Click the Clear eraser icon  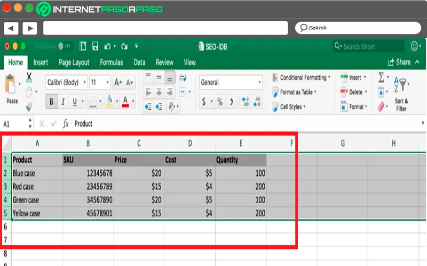[x=381, y=107]
